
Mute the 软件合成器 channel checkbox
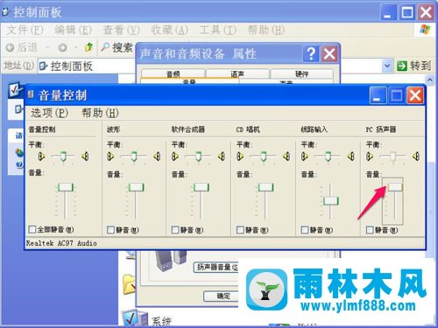(175, 230)
